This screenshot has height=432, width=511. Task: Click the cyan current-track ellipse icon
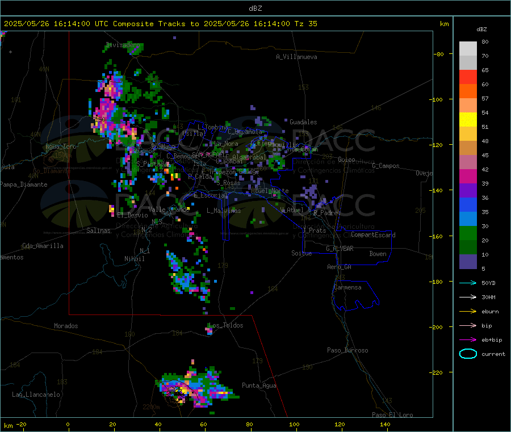468,354
